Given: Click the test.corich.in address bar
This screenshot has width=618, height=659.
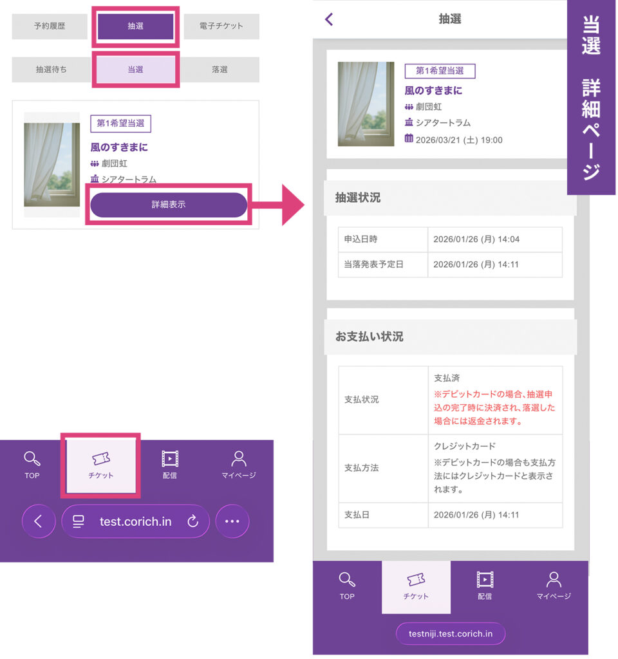Looking at the screenshot, I should pos(135,521).
